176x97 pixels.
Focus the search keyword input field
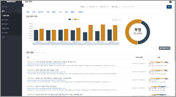[143, 7]
